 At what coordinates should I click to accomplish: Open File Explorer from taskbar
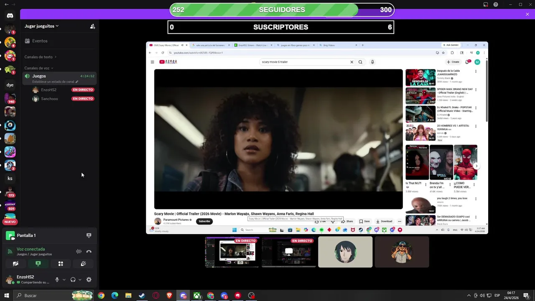click(128, 296)
